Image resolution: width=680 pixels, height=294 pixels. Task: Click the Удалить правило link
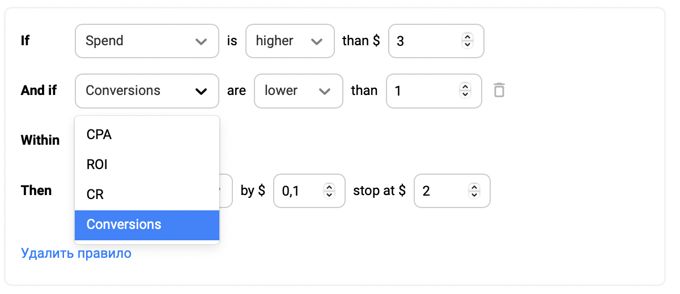[x=76, y=253]
